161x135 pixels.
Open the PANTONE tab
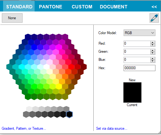pos(50,7)
